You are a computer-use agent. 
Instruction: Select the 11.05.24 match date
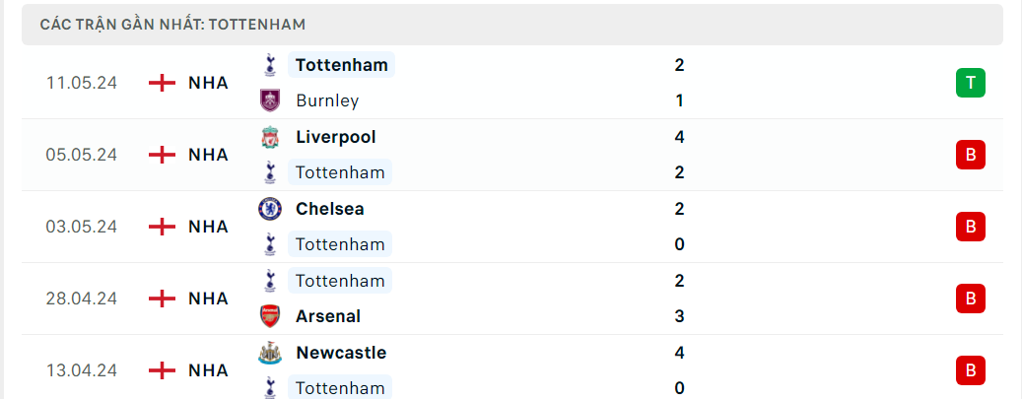click(82, 83)
